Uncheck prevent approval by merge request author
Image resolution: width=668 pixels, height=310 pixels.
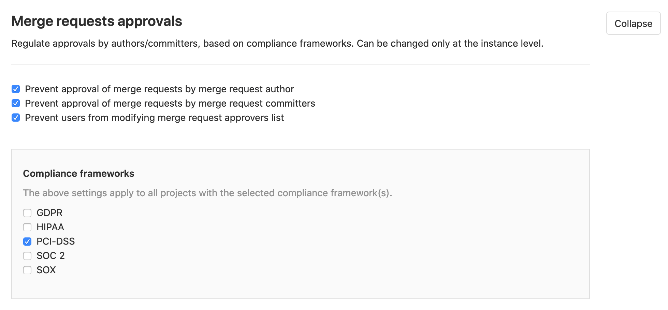coord(16,89)
